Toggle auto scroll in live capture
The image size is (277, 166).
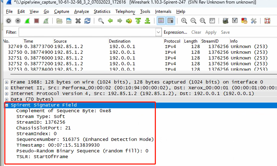(x=170, y=21)
